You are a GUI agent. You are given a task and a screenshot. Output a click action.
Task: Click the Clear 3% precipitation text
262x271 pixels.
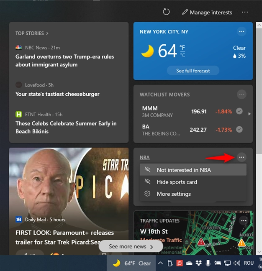click(x=239, y=52)
